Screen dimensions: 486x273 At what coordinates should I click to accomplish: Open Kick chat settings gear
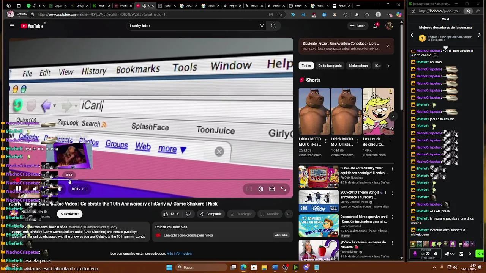(x=470, y=254)
